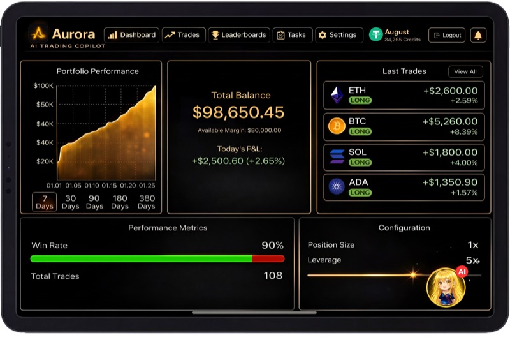Click View All last trades
This screenshot has height=342, width=510.
pyautogui.click(x=465, y=71)
